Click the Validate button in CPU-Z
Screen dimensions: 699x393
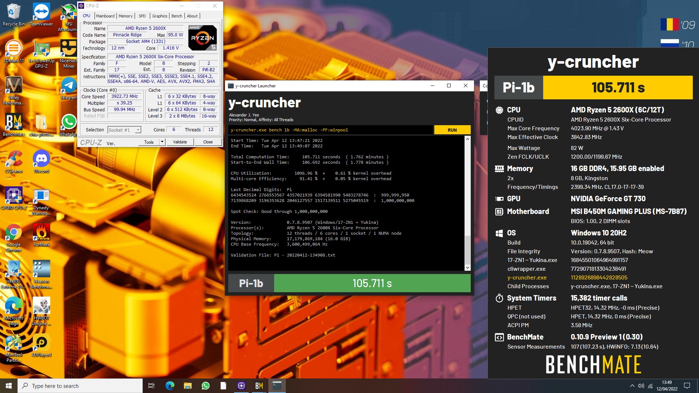[180, 142]
